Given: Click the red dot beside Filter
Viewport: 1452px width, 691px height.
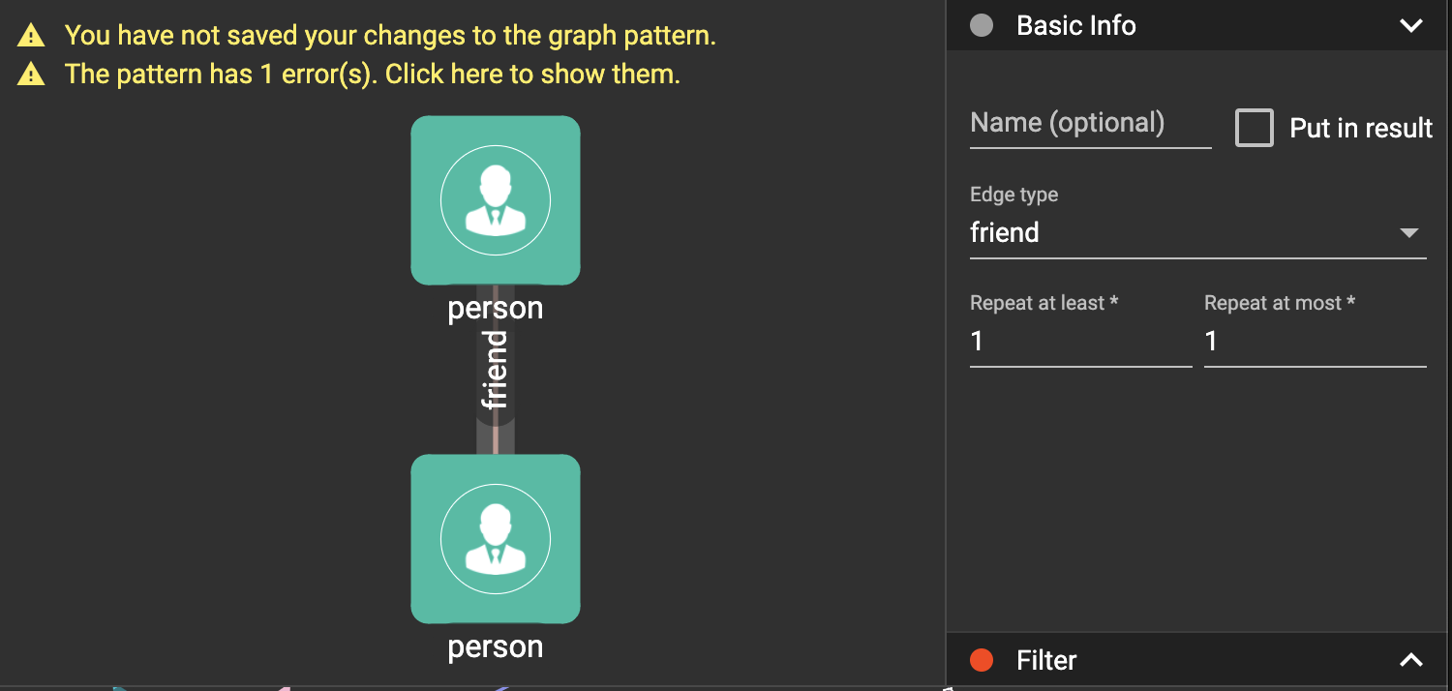Looking at the screenshot, I should click(982, 660).
